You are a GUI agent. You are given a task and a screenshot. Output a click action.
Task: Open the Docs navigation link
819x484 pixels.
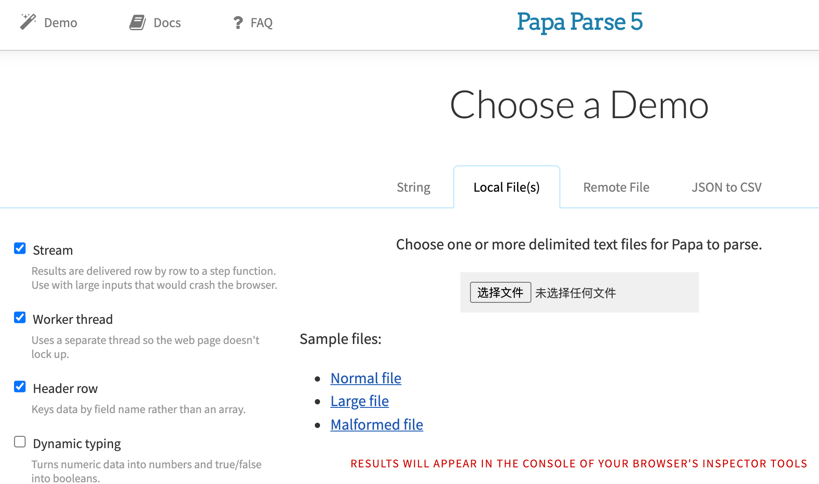(x=167, y=22)
